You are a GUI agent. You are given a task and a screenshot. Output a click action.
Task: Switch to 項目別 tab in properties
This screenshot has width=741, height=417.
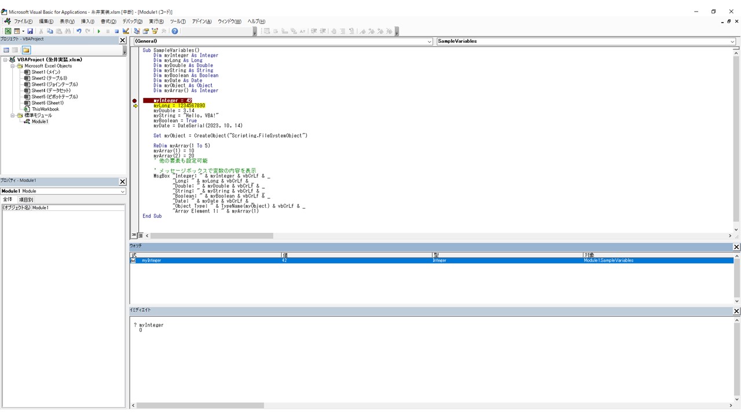pos(26,200)
